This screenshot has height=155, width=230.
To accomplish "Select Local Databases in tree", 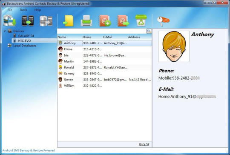I will tap(25, 46).
